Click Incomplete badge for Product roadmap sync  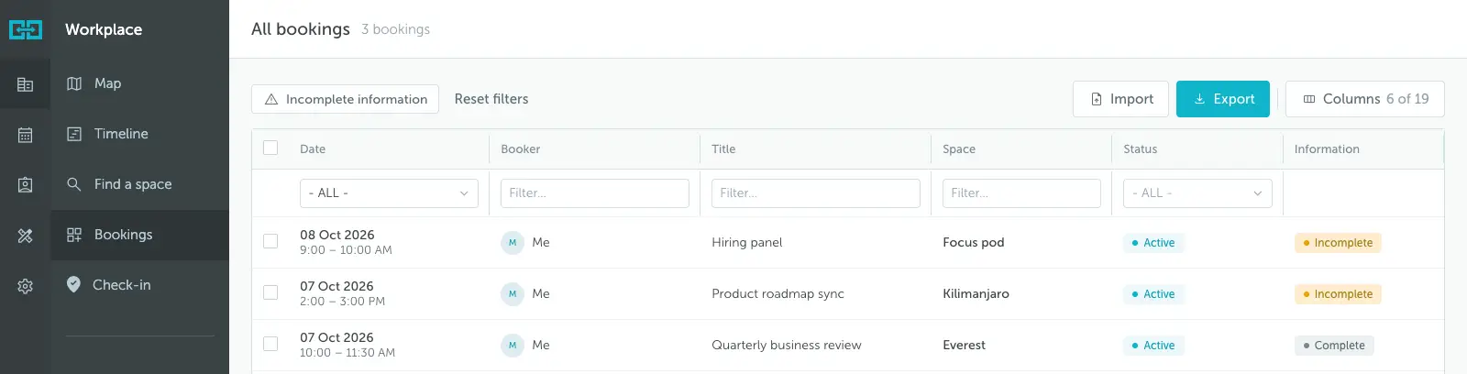[x=1338, y=294]
